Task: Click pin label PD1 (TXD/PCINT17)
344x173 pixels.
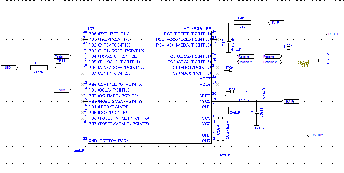Action: (109, 39)
